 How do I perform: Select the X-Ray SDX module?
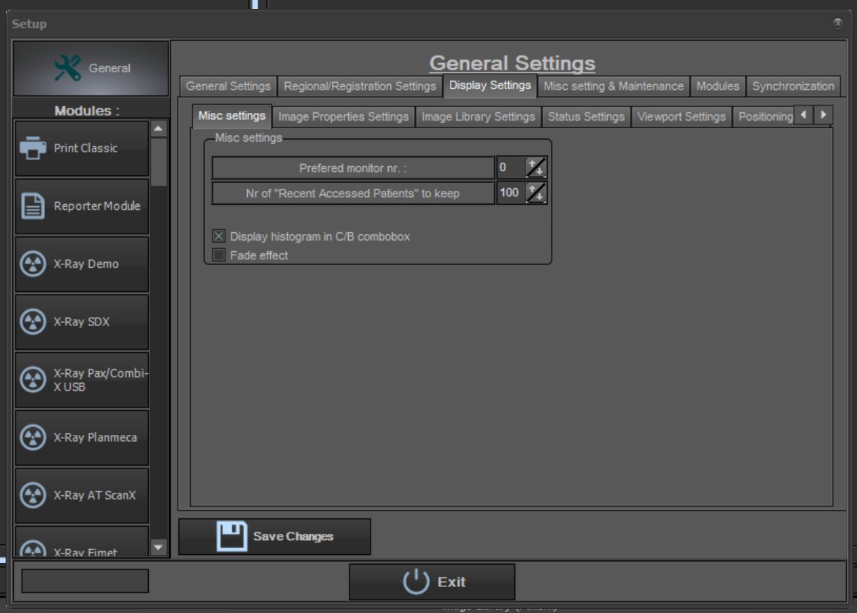(x=81, y=321)
